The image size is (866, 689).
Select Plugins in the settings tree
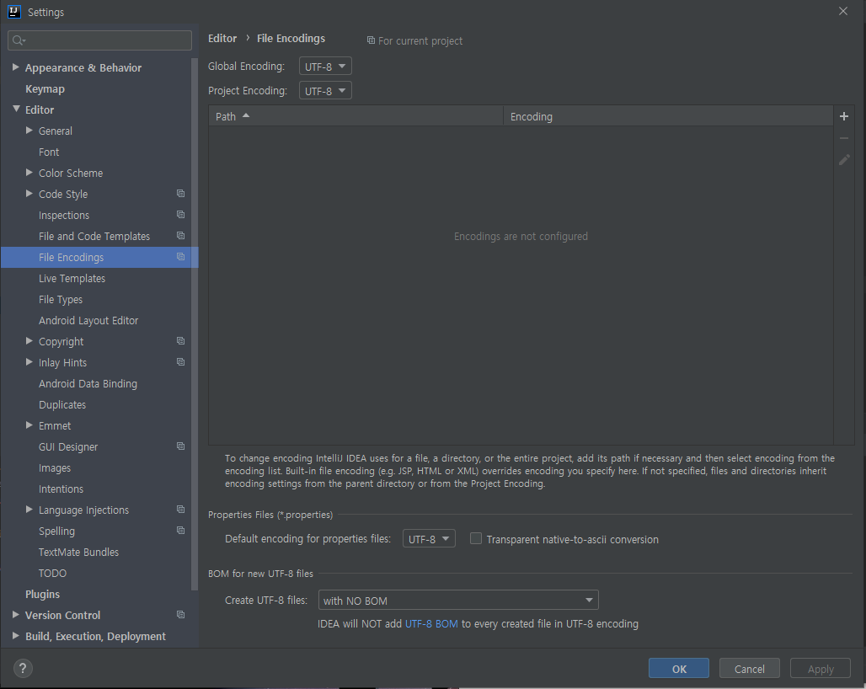click(42, 594)
